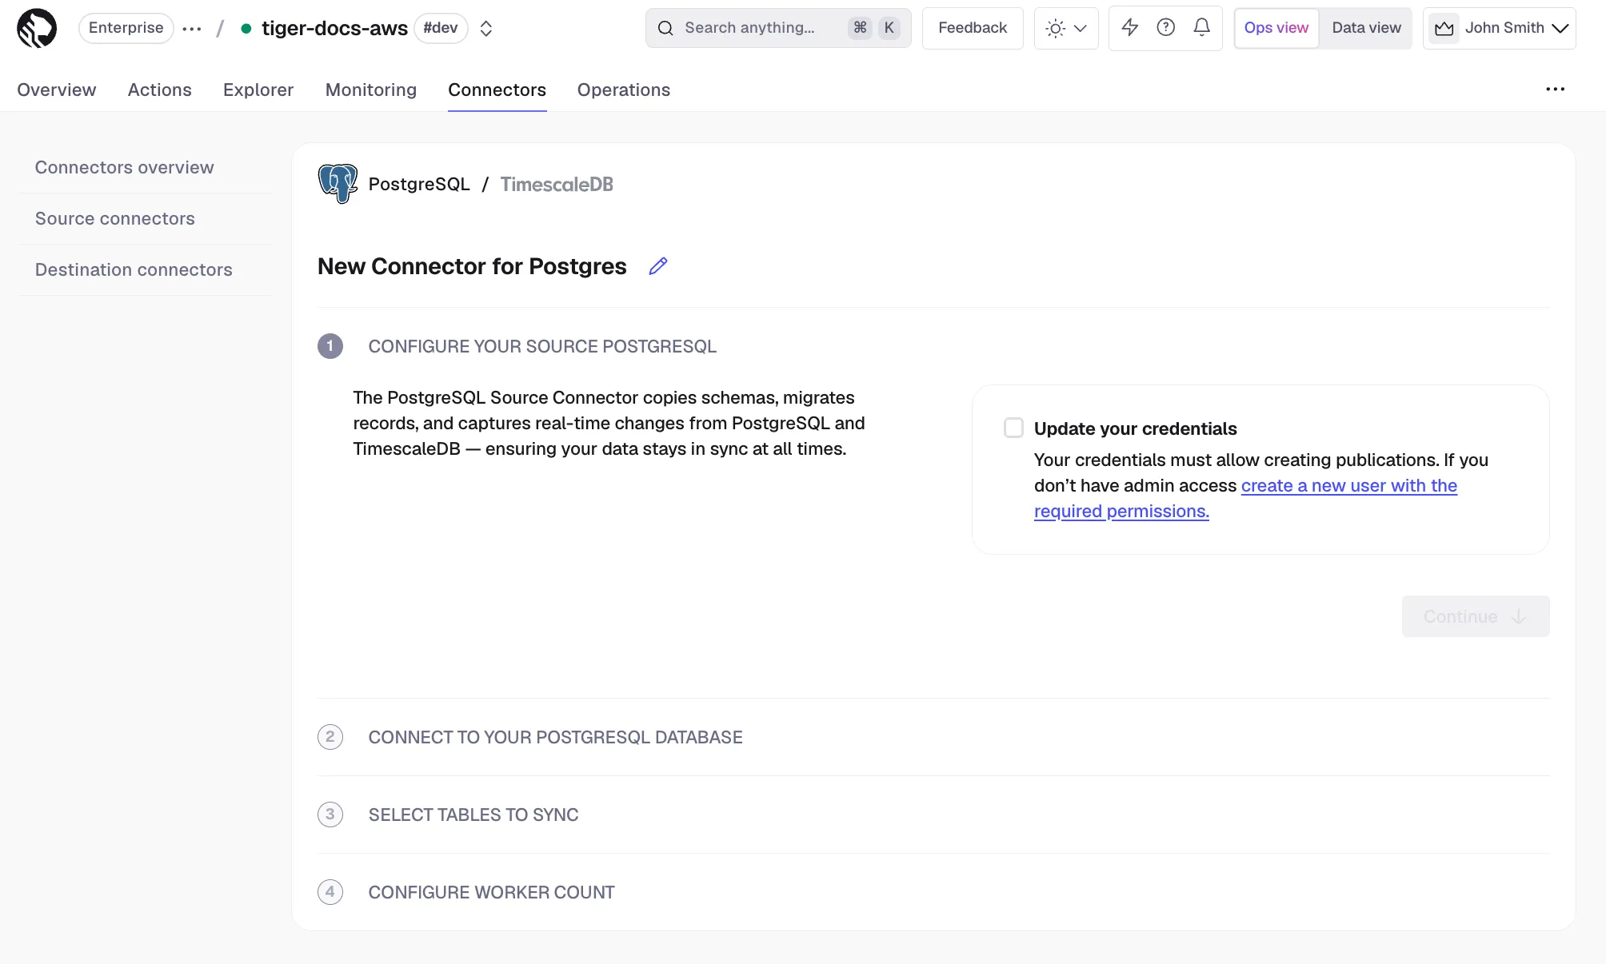
Task: Check the Update your credentials box
Action: coord(1013,428)
